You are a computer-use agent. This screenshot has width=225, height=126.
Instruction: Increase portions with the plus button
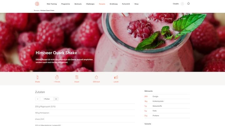coord(56,99)
